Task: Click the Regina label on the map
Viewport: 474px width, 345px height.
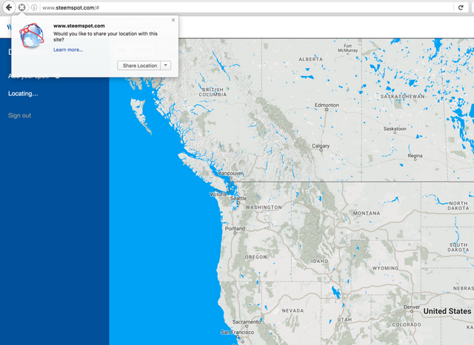Action: (x=415, y=156)
